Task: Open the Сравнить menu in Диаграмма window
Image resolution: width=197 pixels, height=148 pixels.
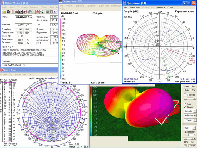Action: (x=160, y=7)
